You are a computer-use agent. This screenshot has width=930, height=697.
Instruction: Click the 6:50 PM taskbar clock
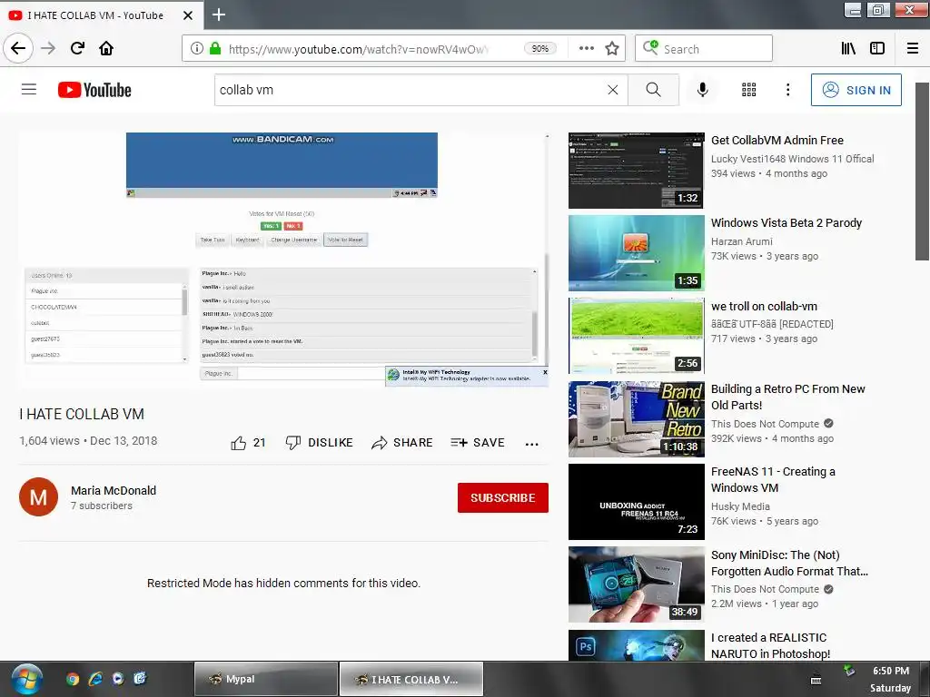[890, 671]
